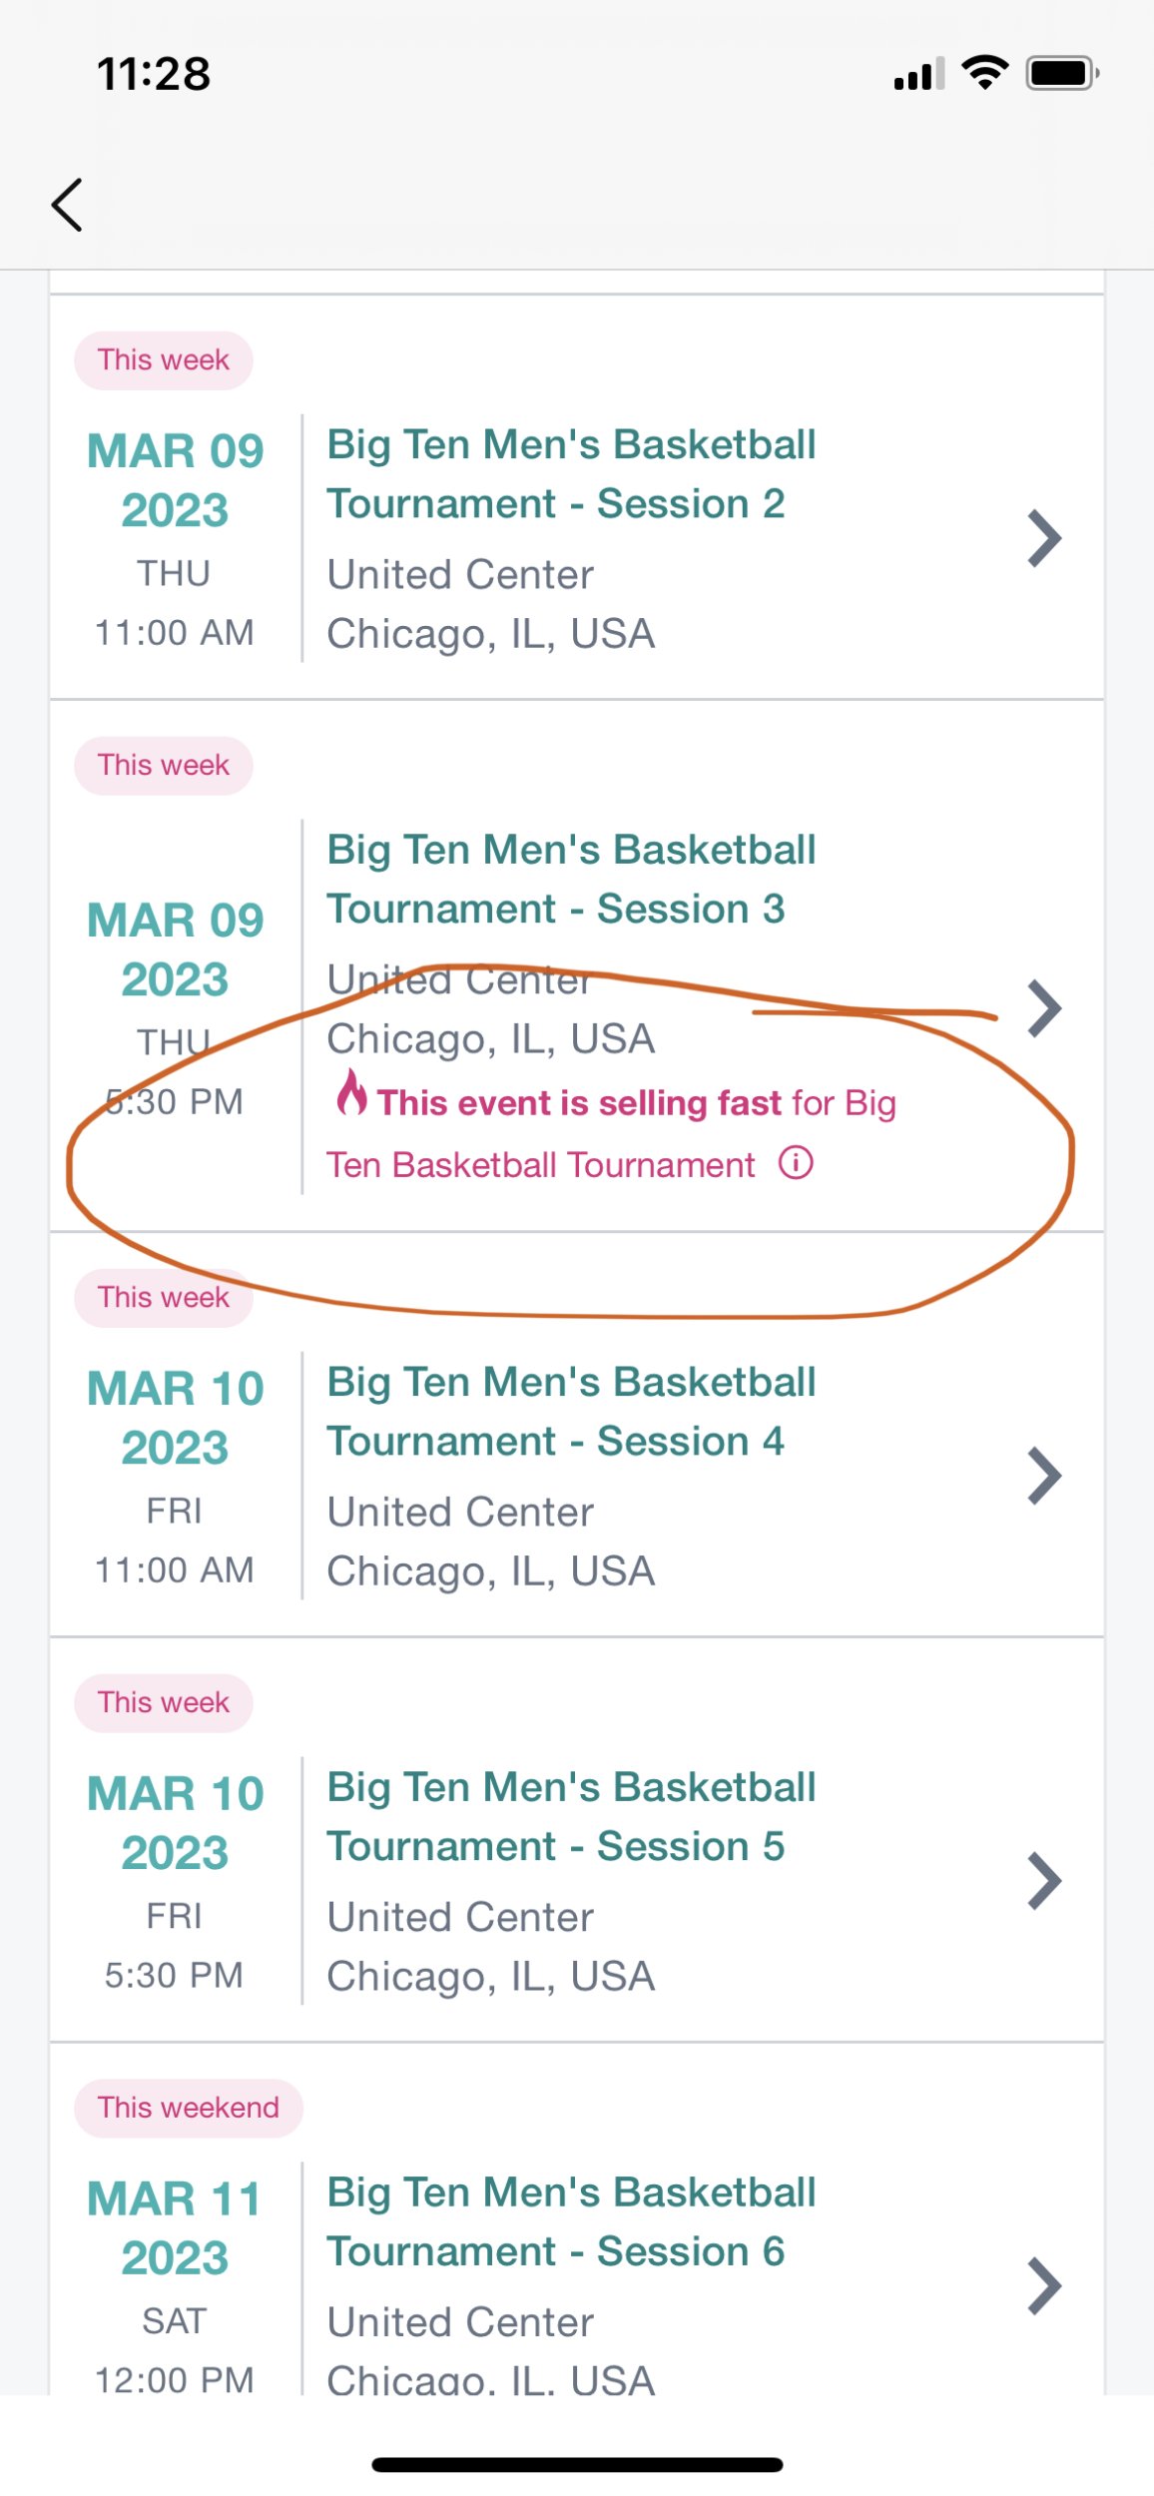Tap the Wi-Fi status icon
1154x2496 pixels.
click(x=984, y=73)
